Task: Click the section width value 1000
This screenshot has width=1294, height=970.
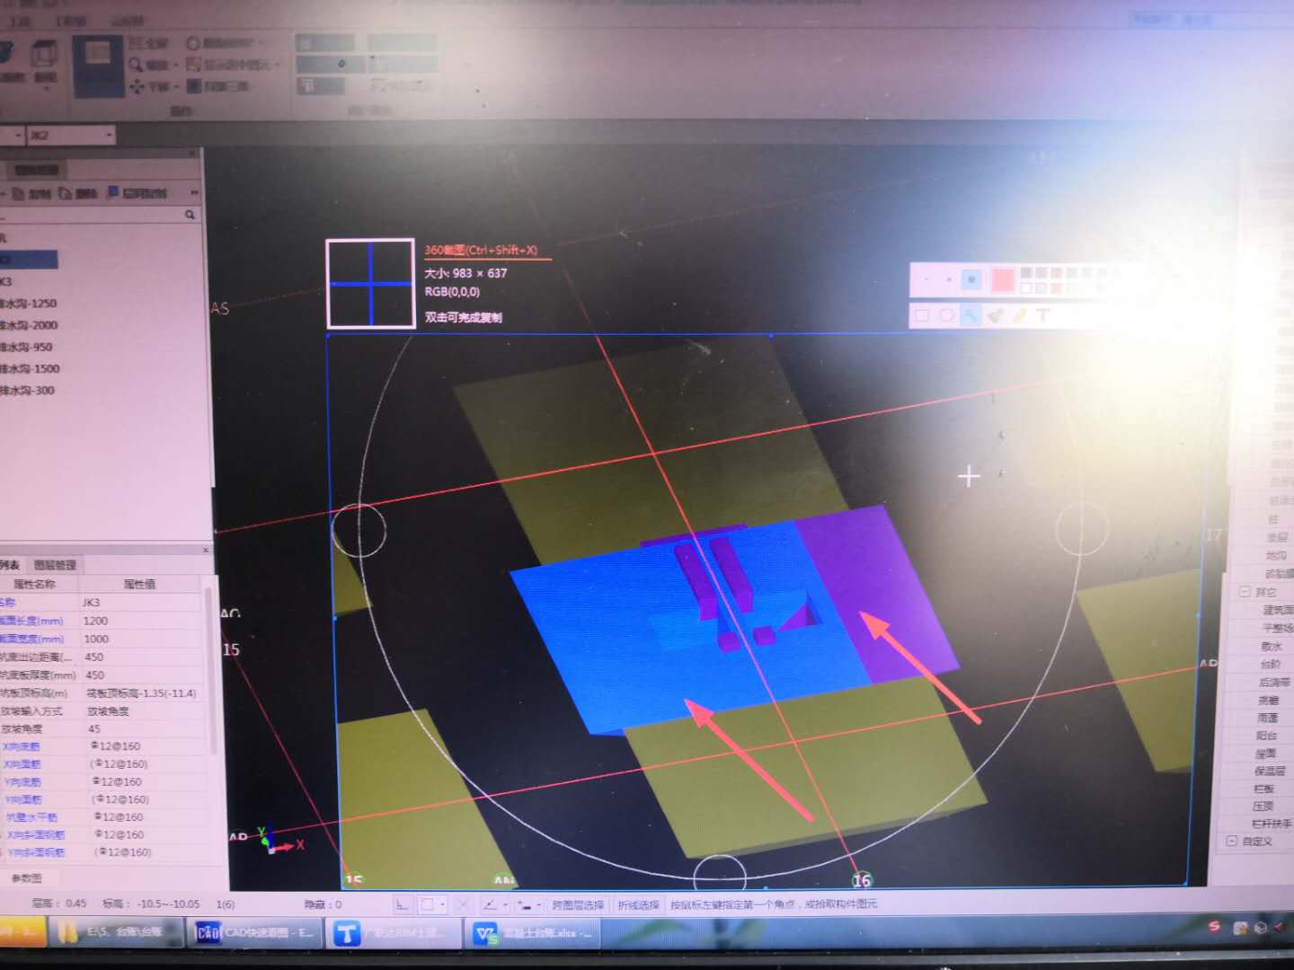Action: pos(141,639)
